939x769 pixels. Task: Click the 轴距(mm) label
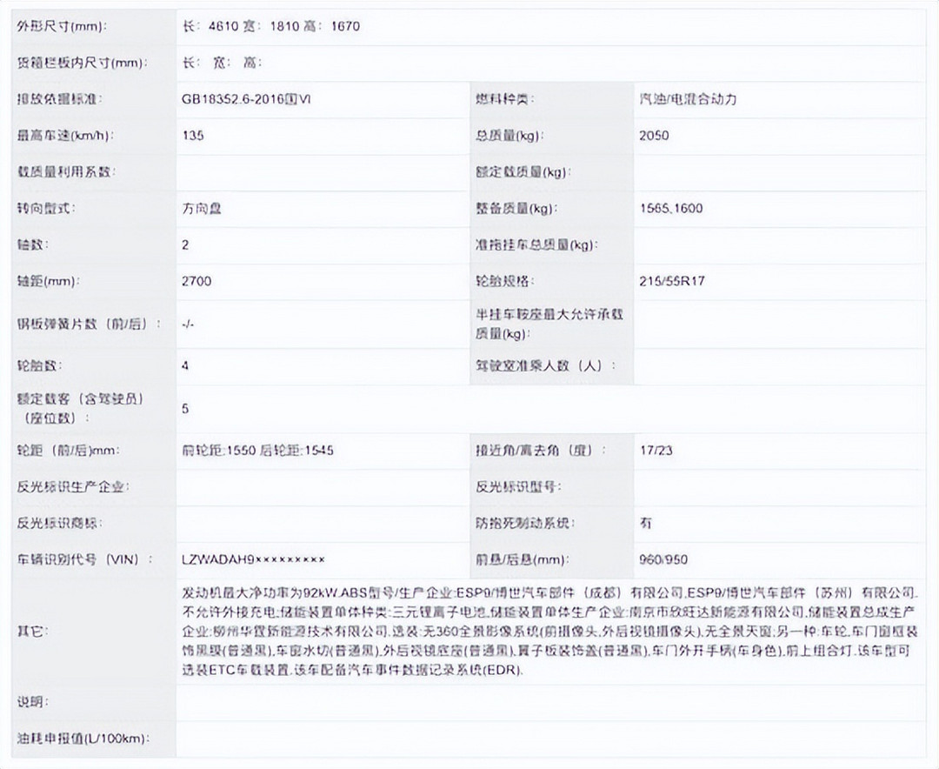click(x=48, y=281)
